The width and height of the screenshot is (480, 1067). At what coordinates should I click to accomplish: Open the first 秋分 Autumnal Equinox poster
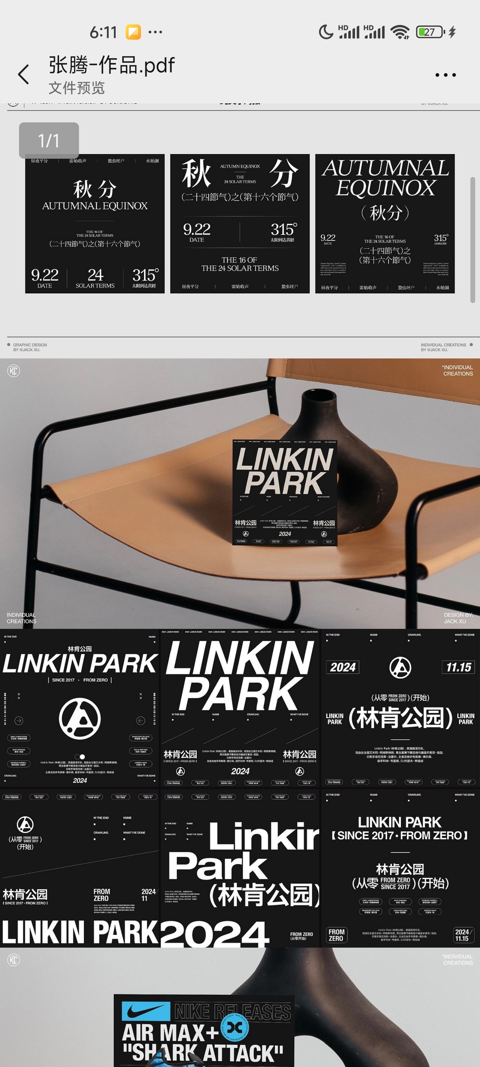(x=95, y=224)
